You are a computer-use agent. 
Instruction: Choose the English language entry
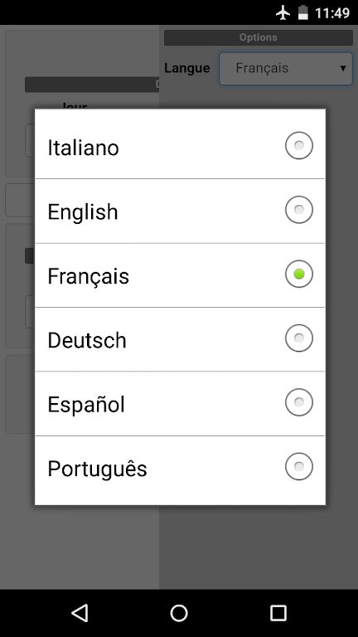pyautogui.click(x=180, y=211)
